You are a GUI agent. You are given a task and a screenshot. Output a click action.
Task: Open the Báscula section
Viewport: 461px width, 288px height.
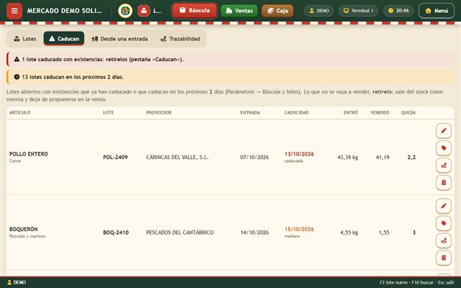tap(194, 11)
